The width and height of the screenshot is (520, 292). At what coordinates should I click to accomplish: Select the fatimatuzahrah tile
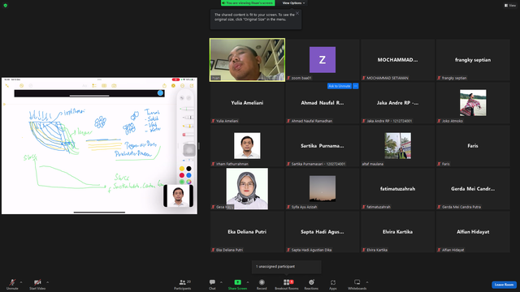pos(397,189)
